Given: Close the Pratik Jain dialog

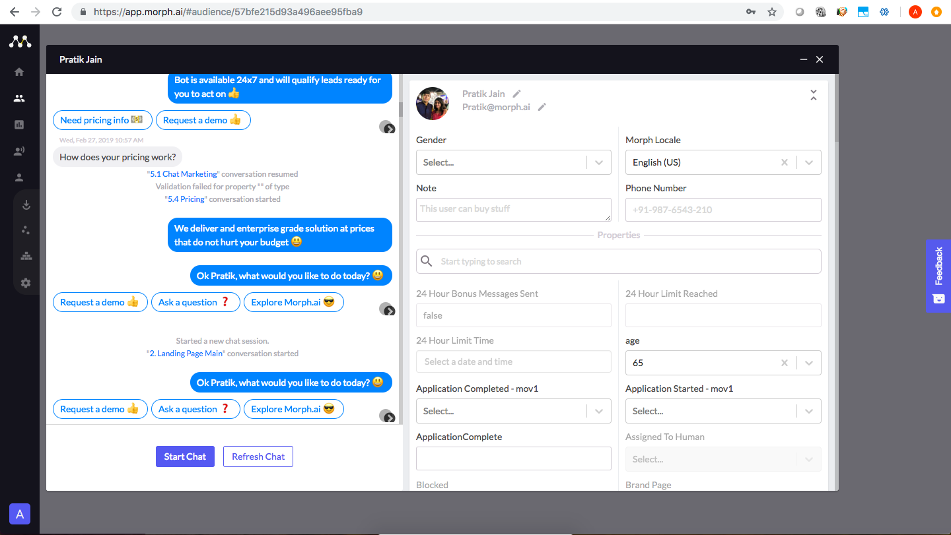Looking at the screenshot, I should 820,59.
